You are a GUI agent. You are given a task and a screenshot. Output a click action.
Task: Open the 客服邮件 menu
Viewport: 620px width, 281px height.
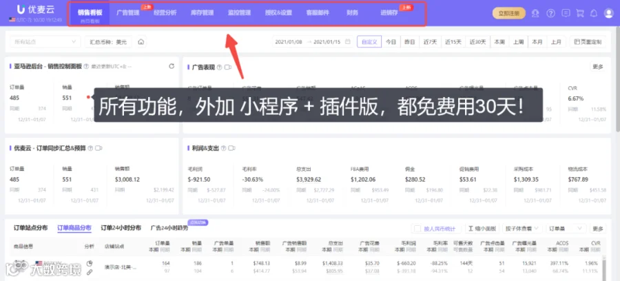point(318,12)
